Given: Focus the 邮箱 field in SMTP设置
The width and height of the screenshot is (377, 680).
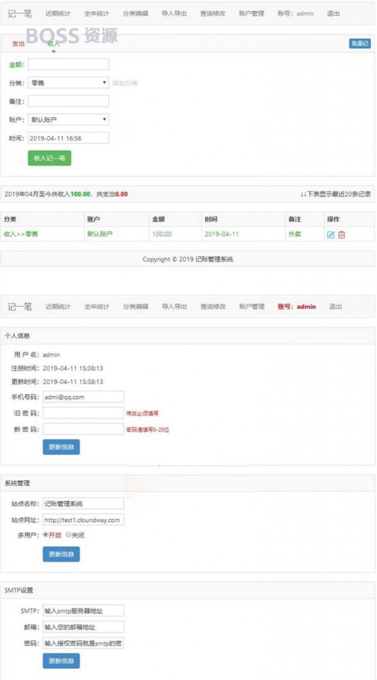Looking at the screenshot, I should [83, 627].
